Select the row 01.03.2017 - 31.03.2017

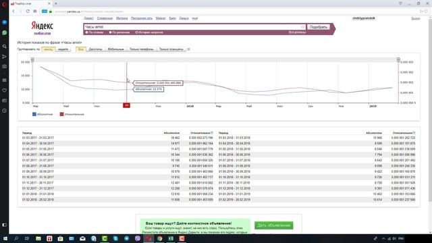[x=117, y=138]
